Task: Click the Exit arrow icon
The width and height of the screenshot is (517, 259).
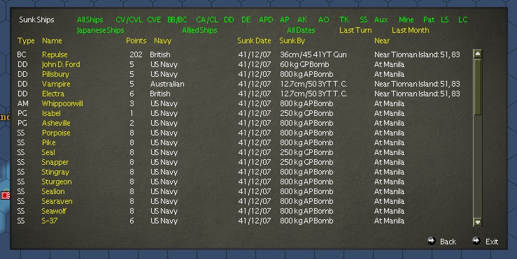Action: coord(476,241)
